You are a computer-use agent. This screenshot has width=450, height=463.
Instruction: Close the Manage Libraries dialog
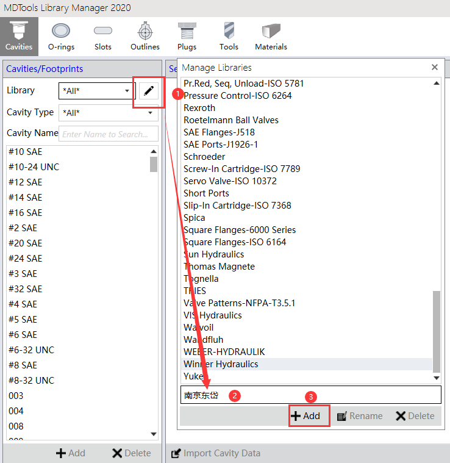[x=434, y=67]
